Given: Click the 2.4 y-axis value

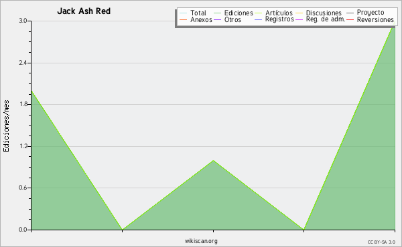Looking at the screenshot, I should tap(23, 63).
